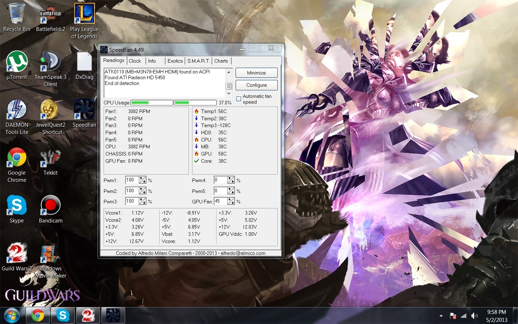Select Guild Wars 2 desktop icon
The image size is (518, 324).
pyautogui.click(x=17, y=257)
